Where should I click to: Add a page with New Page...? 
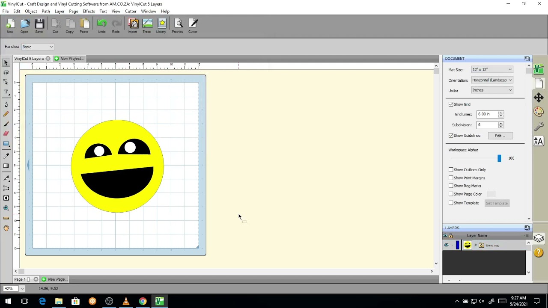(54, 279)
